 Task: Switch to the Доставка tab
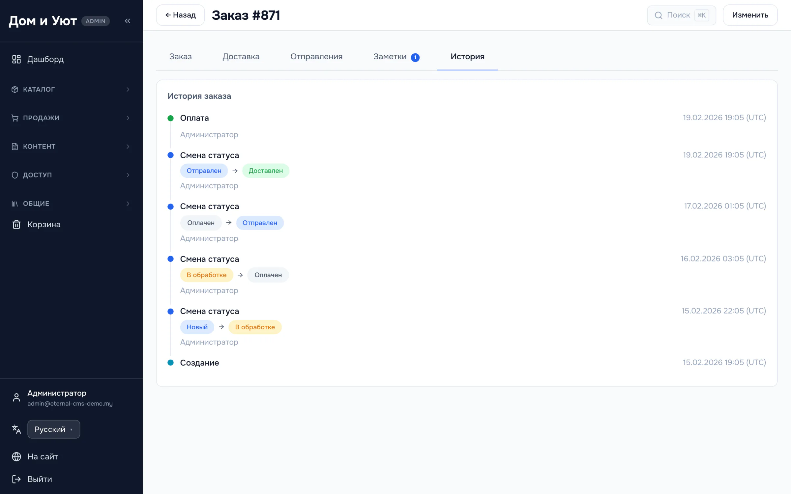(241, 57)
